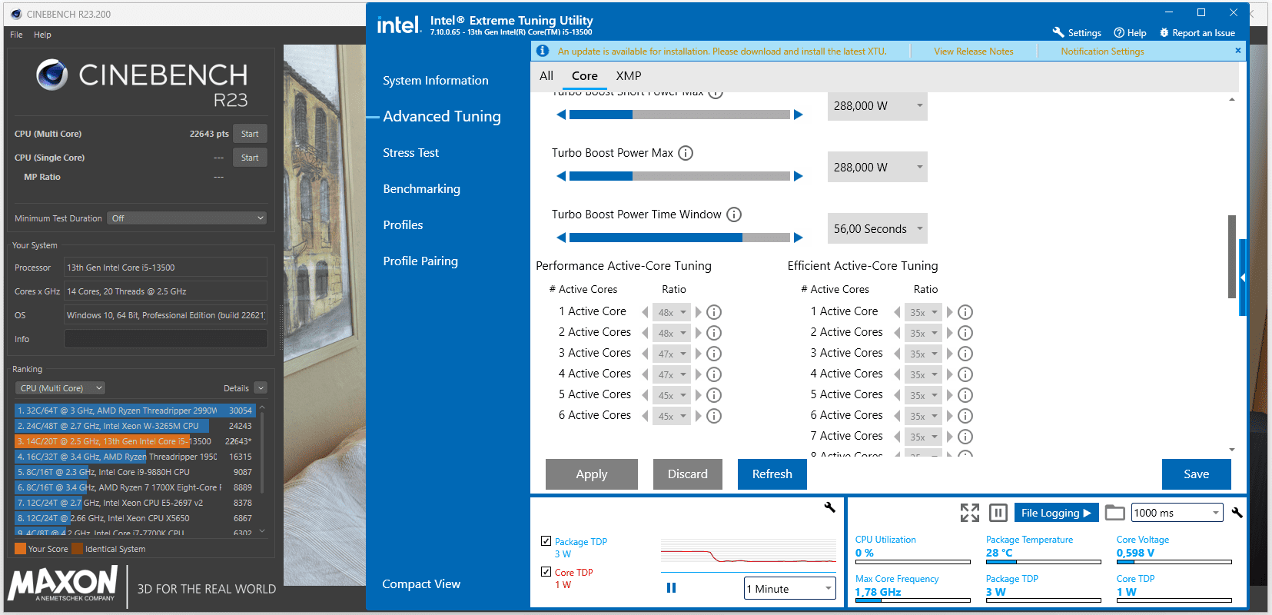
Task: Open the Turbo Boost Power Max value dropdown
Action: point(878,167)
